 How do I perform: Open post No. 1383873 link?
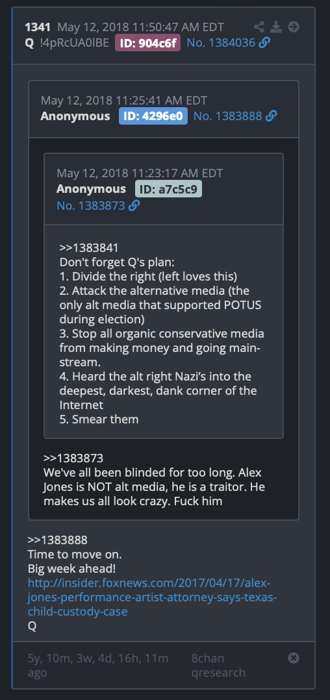[91, 205]
